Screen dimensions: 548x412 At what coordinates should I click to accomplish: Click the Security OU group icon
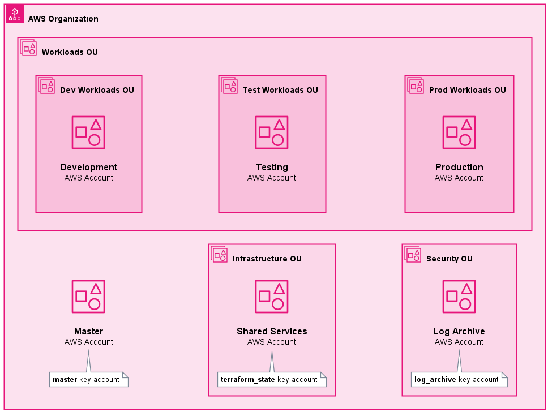tap(413, 255)
